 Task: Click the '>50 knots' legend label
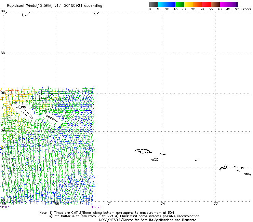pyautogui.click(x=243, y=9)
